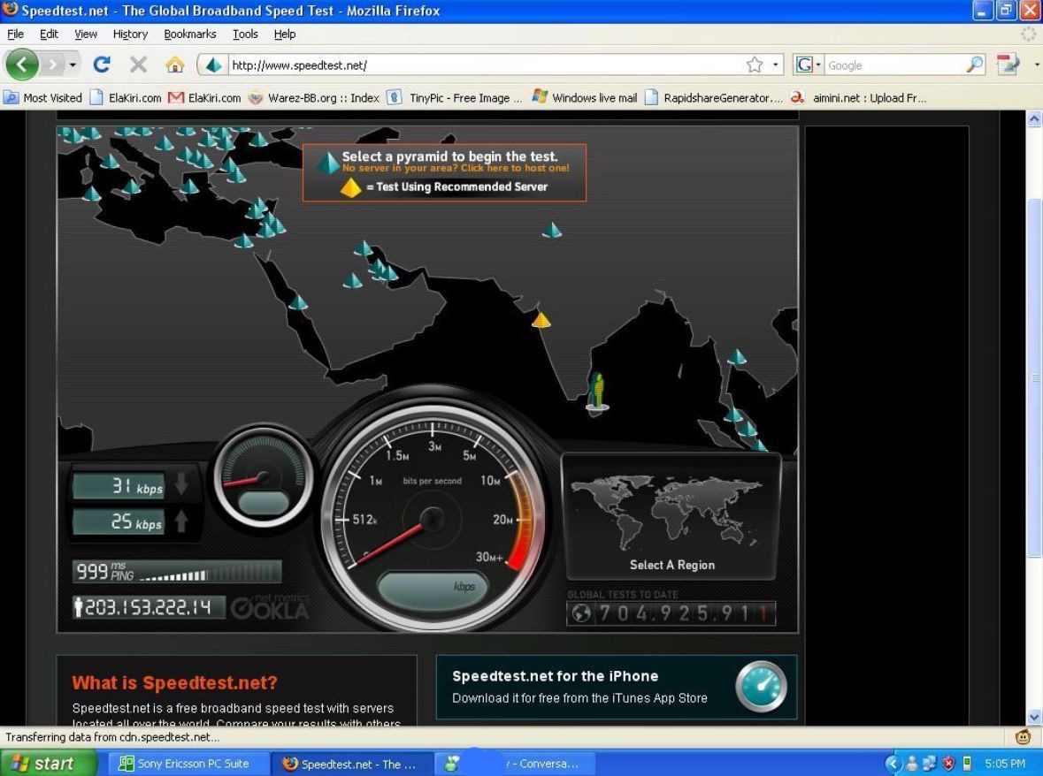
Task: Select the yellow recommended server pyramid on map
Action: [541, 320]
